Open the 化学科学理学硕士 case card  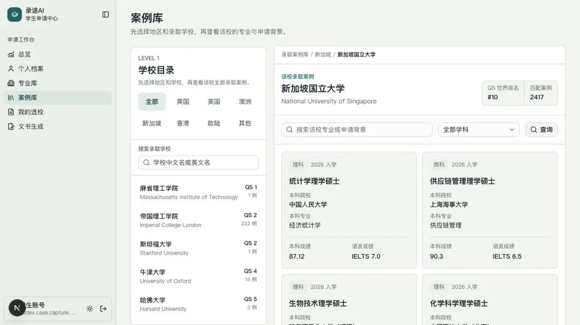point(490,299)
